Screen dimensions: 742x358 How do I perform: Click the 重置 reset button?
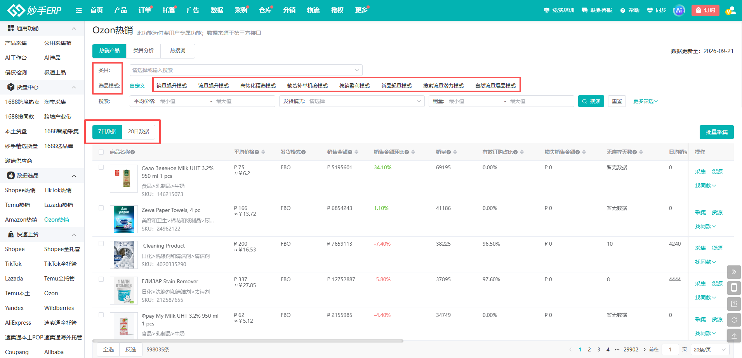[x=617, y=101]
